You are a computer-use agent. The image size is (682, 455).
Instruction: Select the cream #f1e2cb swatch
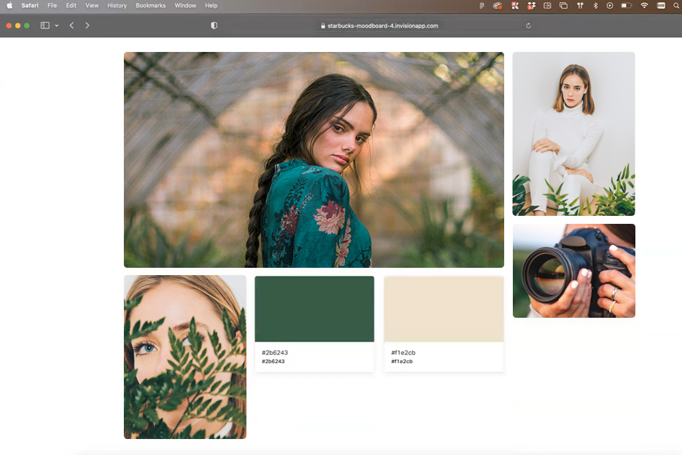click(444, 309)
